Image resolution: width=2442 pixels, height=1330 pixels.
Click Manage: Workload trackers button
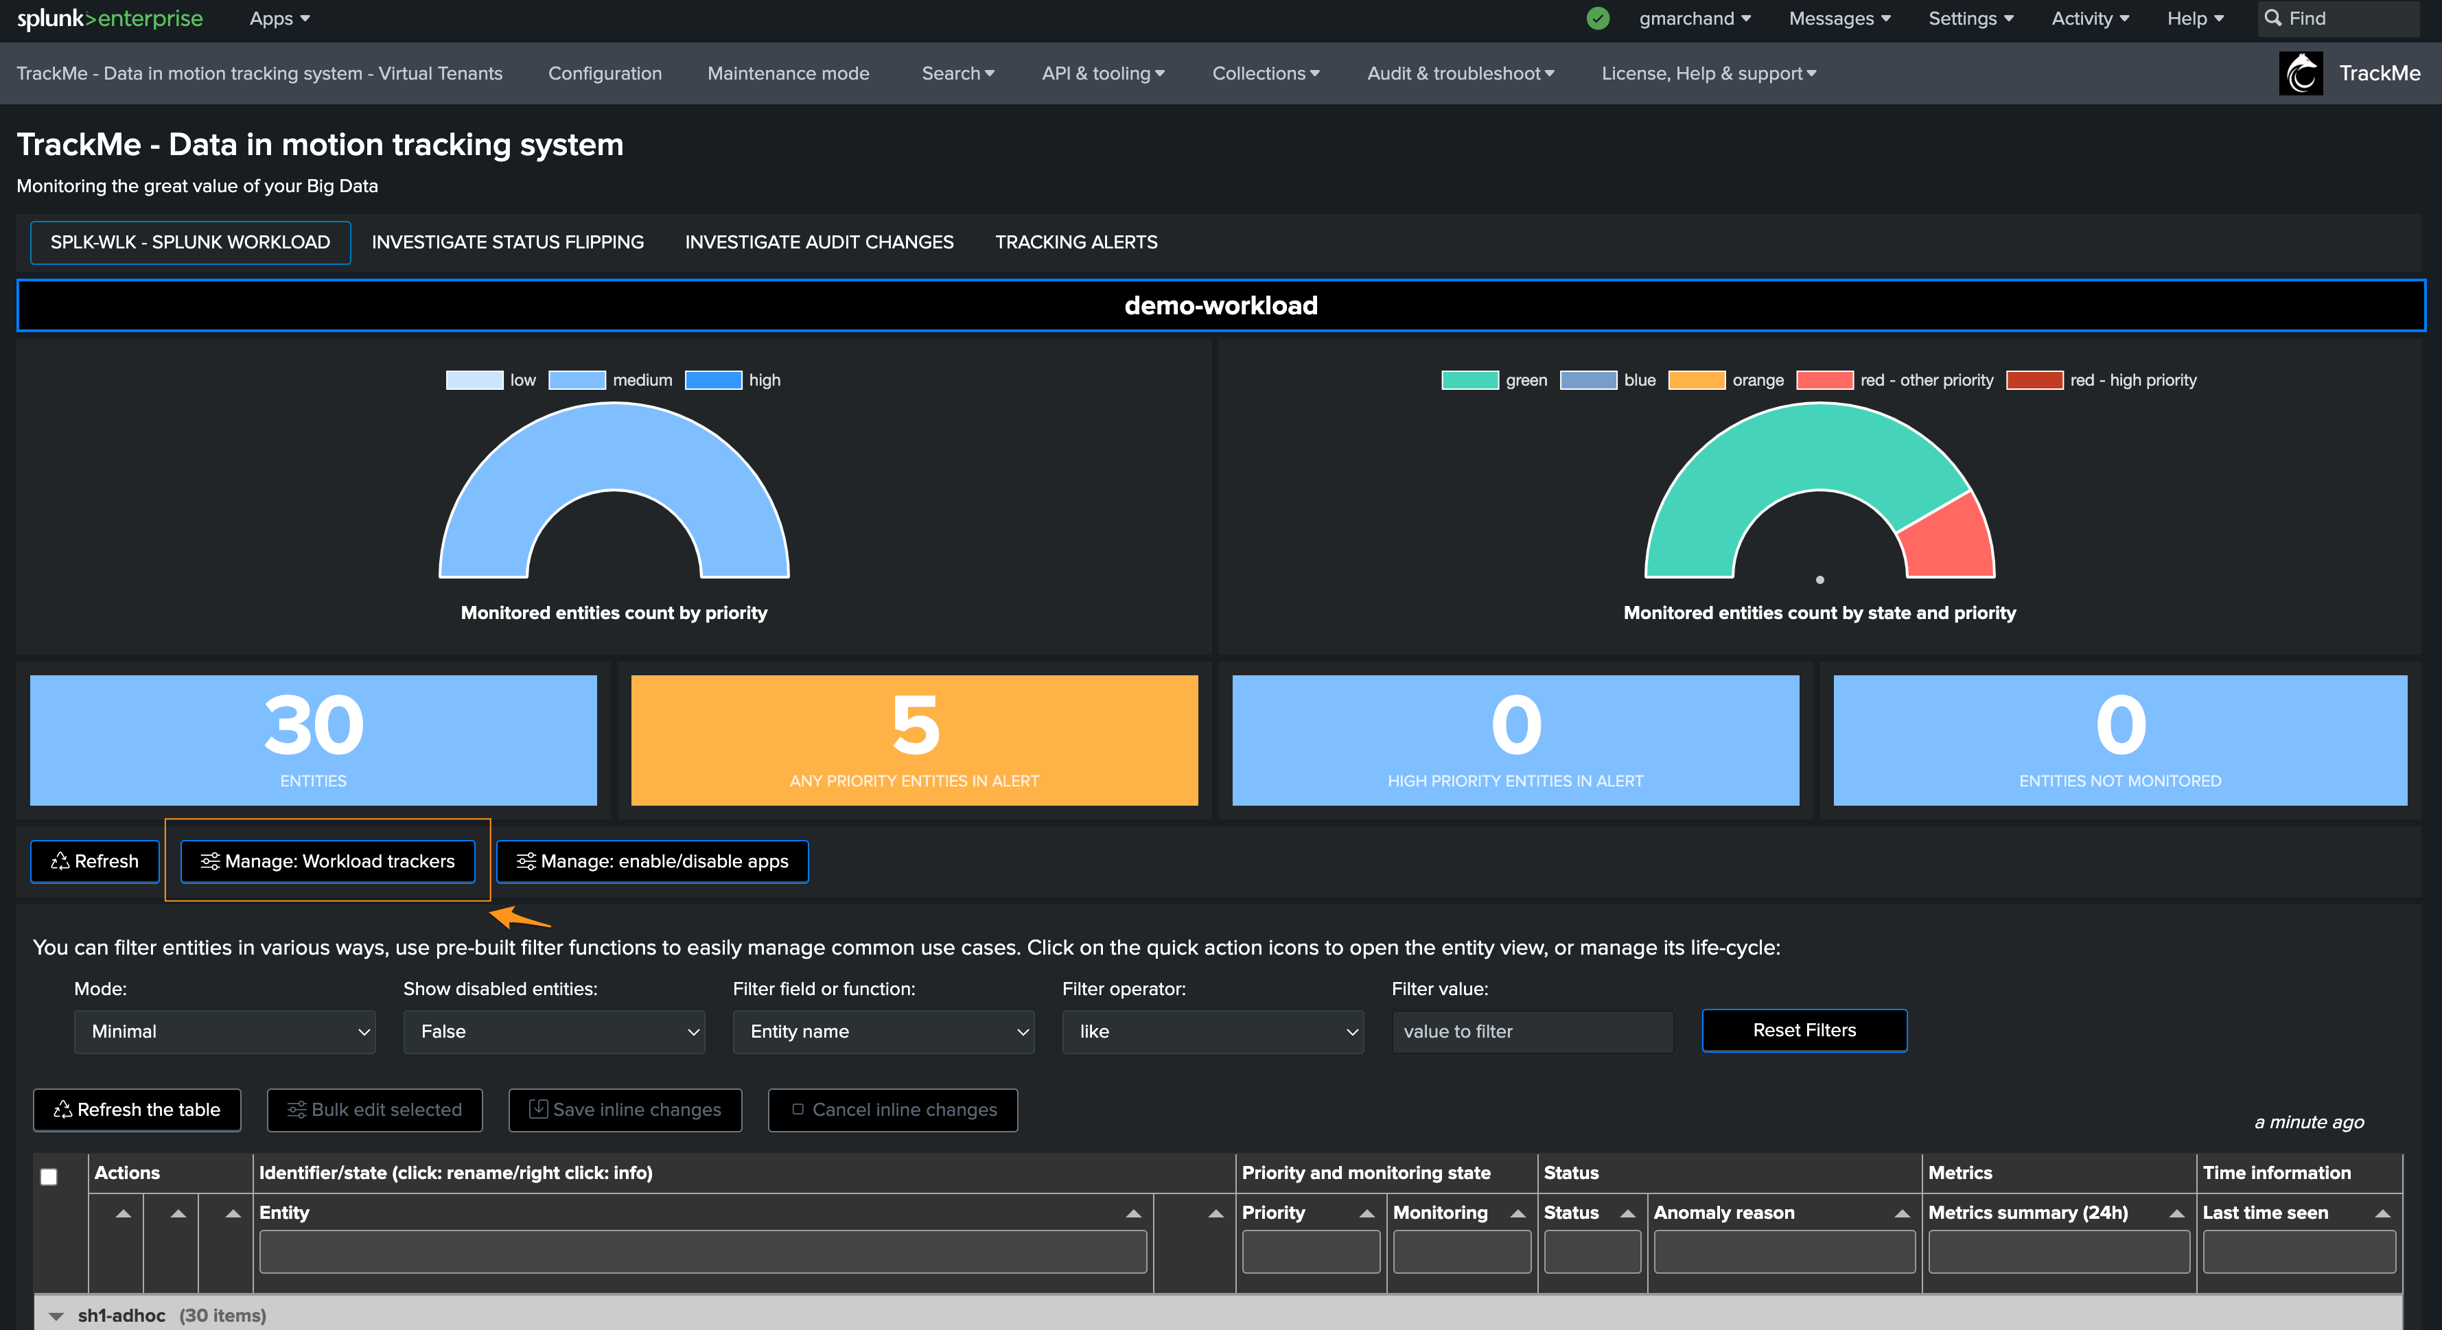(x=328, y=861)
